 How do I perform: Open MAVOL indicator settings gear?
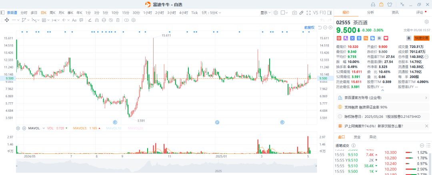pos(18,128)
